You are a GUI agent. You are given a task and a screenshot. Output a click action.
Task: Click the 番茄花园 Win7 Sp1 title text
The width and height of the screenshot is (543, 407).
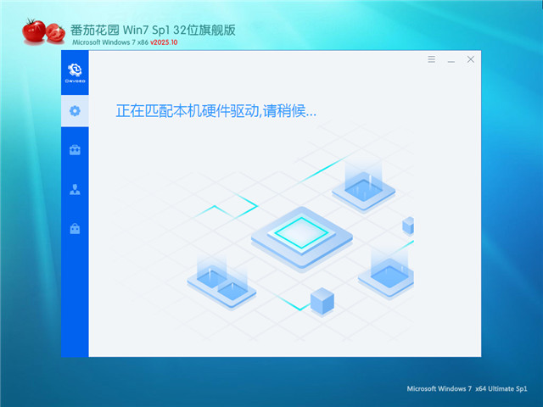[x=153, y=30]
